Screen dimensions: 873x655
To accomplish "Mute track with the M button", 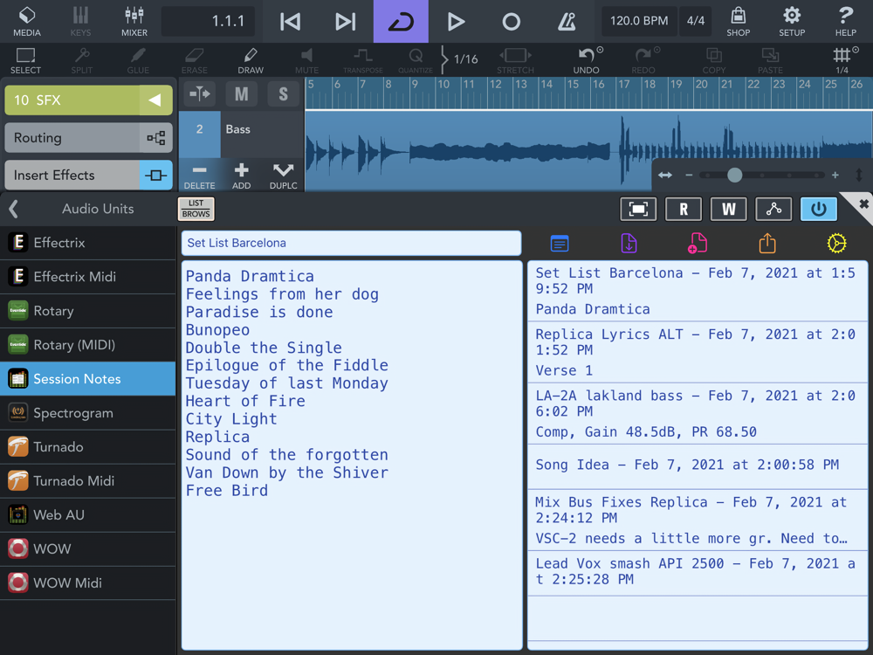I will point(242,94).
